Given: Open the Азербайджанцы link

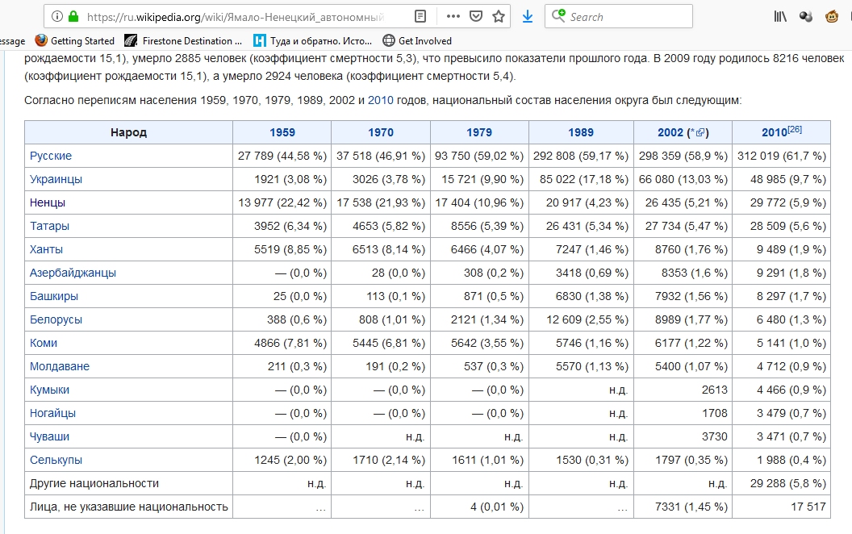Looking at the screenshot, I should (x=73, y=273).
